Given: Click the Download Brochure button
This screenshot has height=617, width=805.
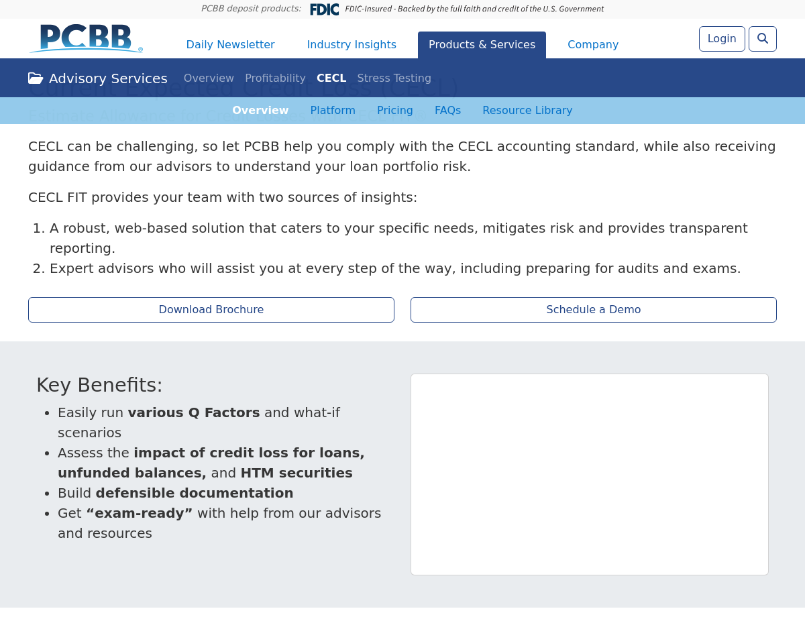Looking at the screenshot, I should (211, 310).
